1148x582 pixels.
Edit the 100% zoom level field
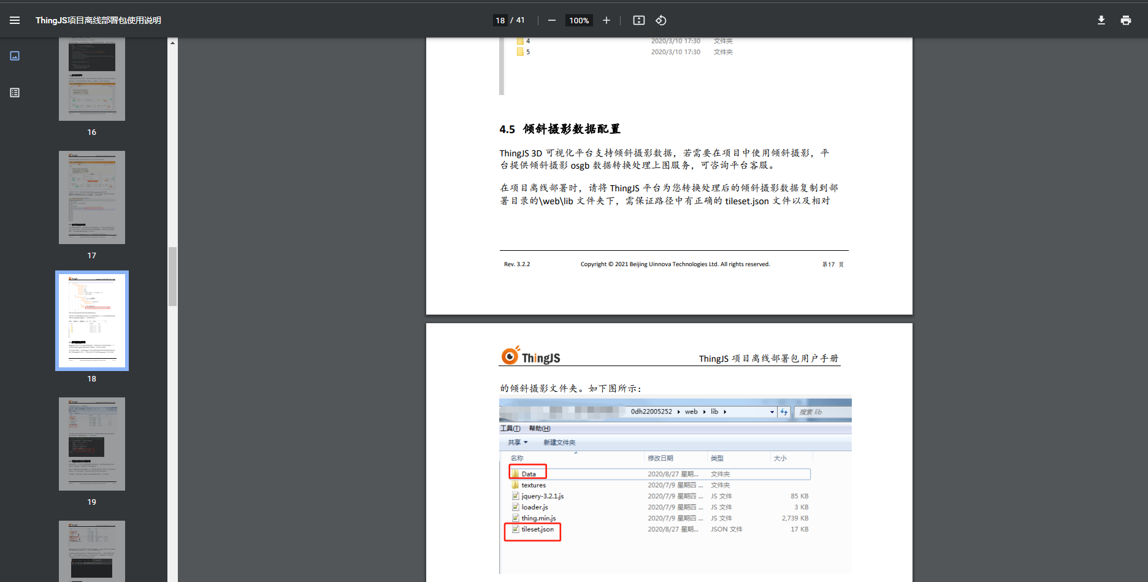click(579, 20)
